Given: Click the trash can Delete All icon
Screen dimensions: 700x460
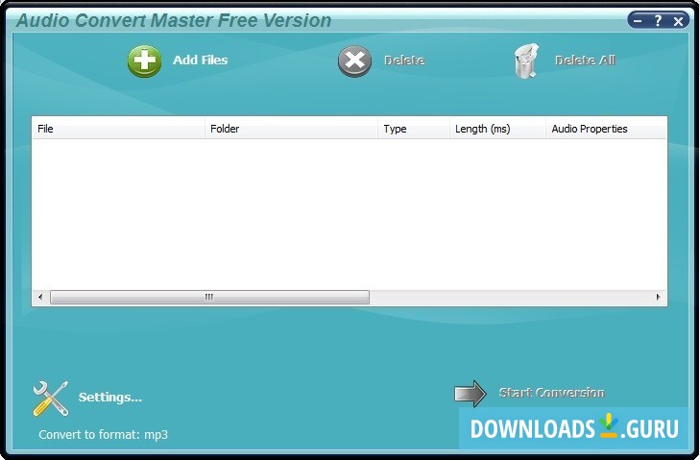Looking at the screenshot, I should tap(526, 61).
